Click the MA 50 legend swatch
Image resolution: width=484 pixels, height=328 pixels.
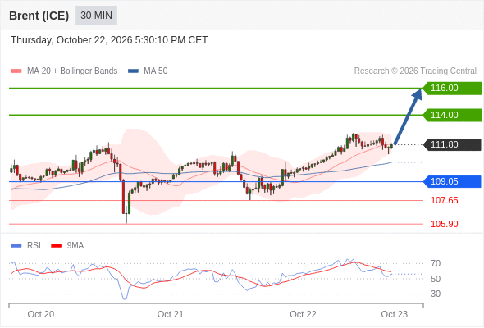133,71
